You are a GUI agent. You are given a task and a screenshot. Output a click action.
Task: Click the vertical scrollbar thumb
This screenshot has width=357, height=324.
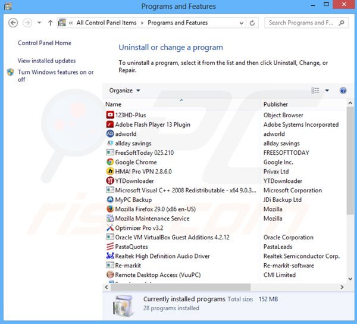[350, 161]
